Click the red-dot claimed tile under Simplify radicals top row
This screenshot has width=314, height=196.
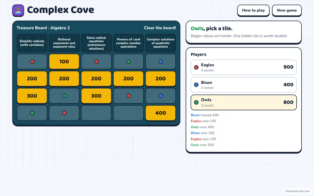[32, 62]
